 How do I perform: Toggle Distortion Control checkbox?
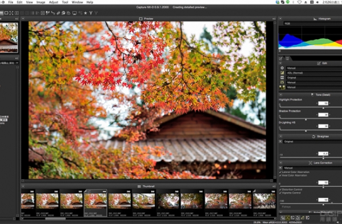click(280, 189)
